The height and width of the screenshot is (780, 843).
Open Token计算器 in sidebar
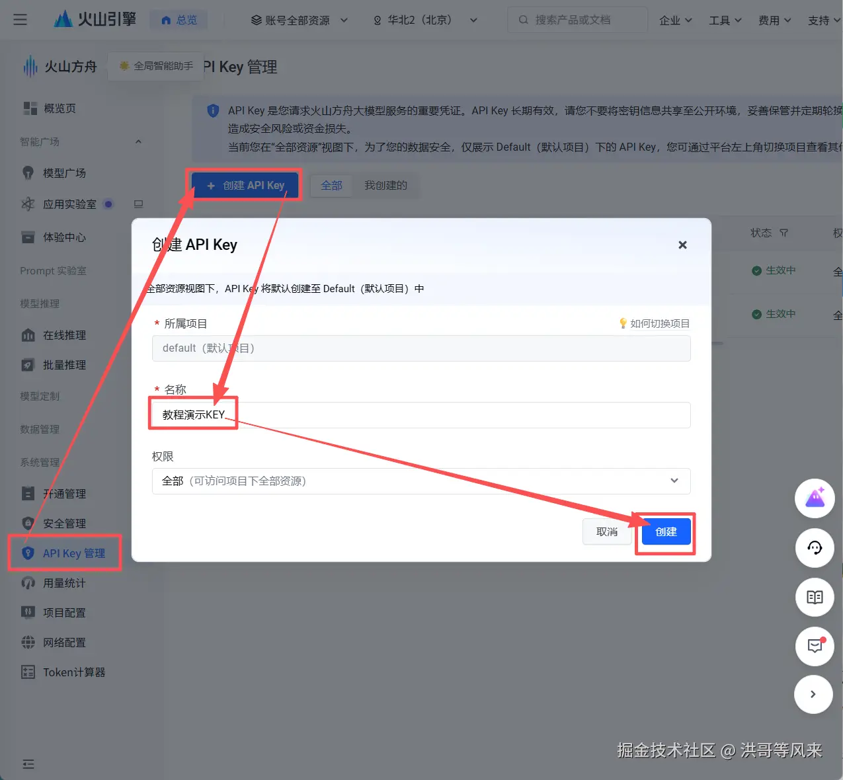(74, 672)
